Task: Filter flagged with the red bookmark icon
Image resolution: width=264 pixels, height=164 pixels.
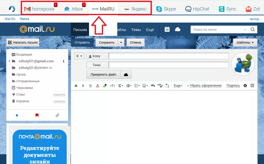Action: tap(37, 115)
